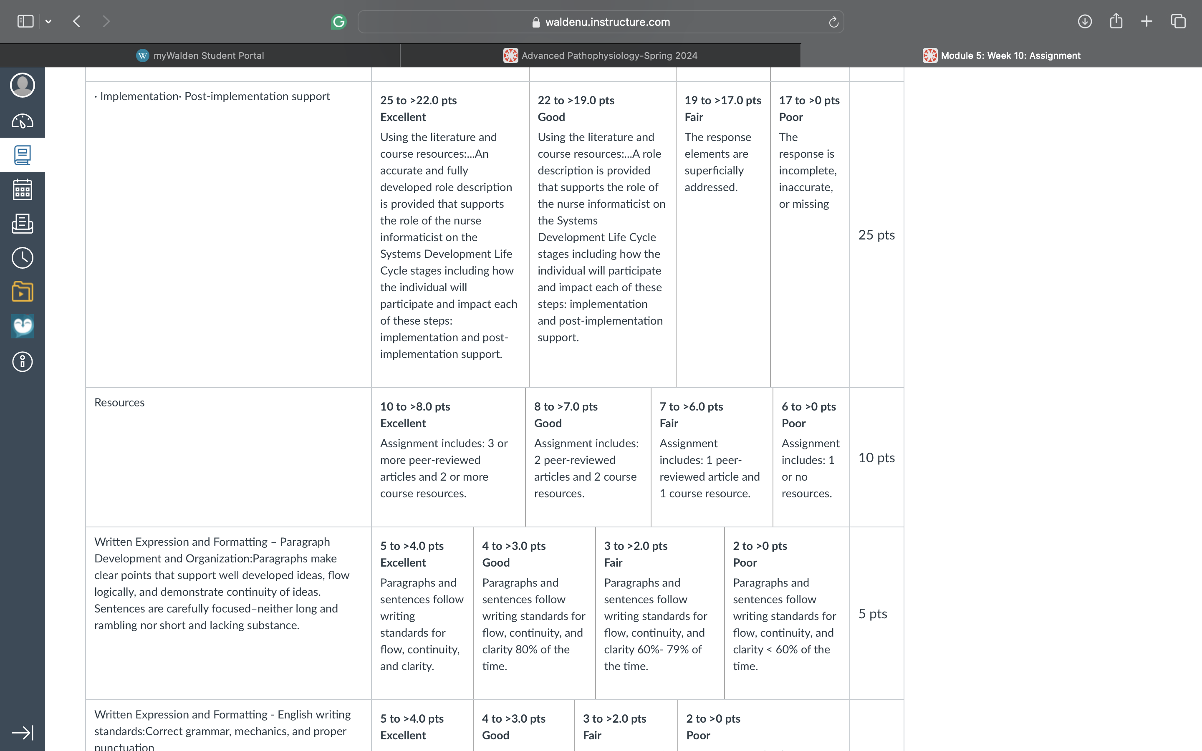Image resolution: width=1202 pixels, height=751 pixels.
Task: Open the History clock icon
Action: coord(23,258)
